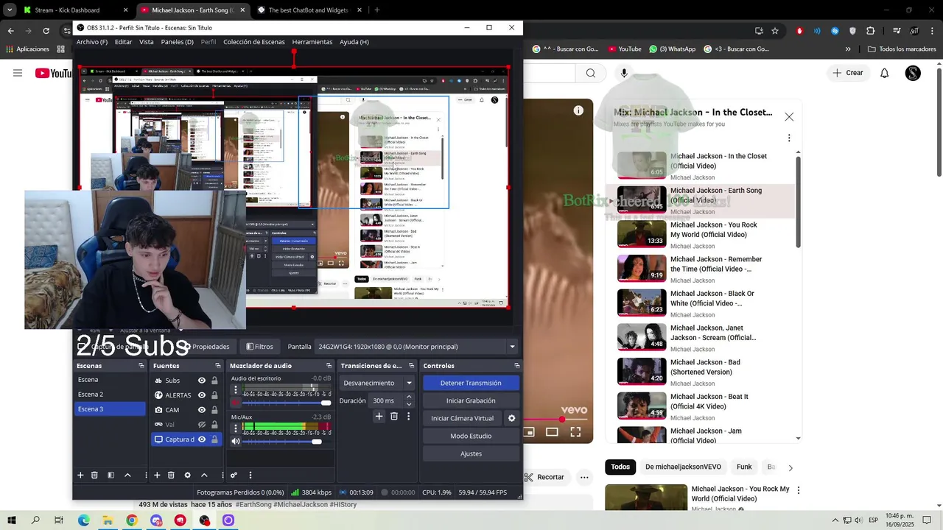Image resolution: width=943 pixels, height=530 pixels.
Task: Open Windows Start menu
Action: pos(12,520)
